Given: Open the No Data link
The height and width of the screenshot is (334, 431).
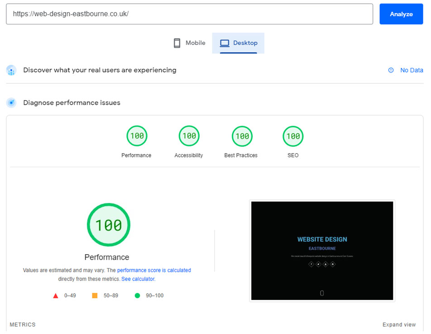Looking at the screenshot, I should coord(411,70).
